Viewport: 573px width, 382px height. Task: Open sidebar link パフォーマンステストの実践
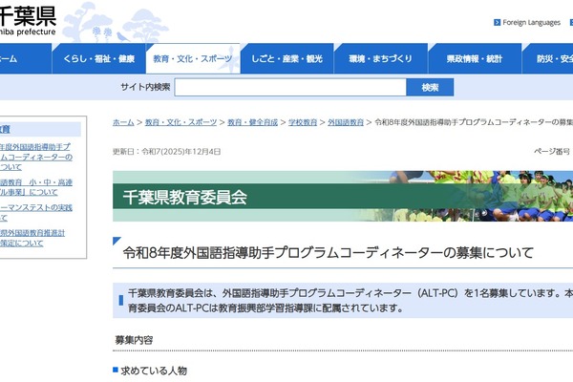(36, 212)
